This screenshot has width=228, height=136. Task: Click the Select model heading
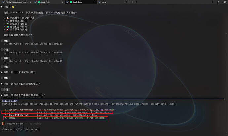[10, 101]
